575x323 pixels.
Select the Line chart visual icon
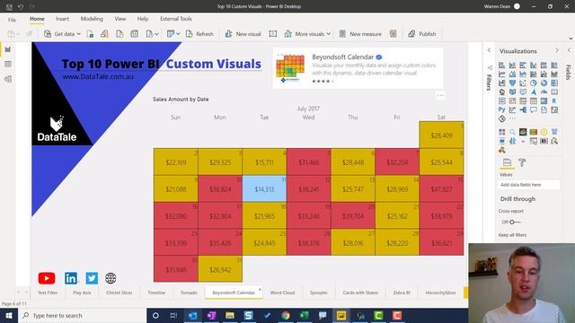coord(502,74)
